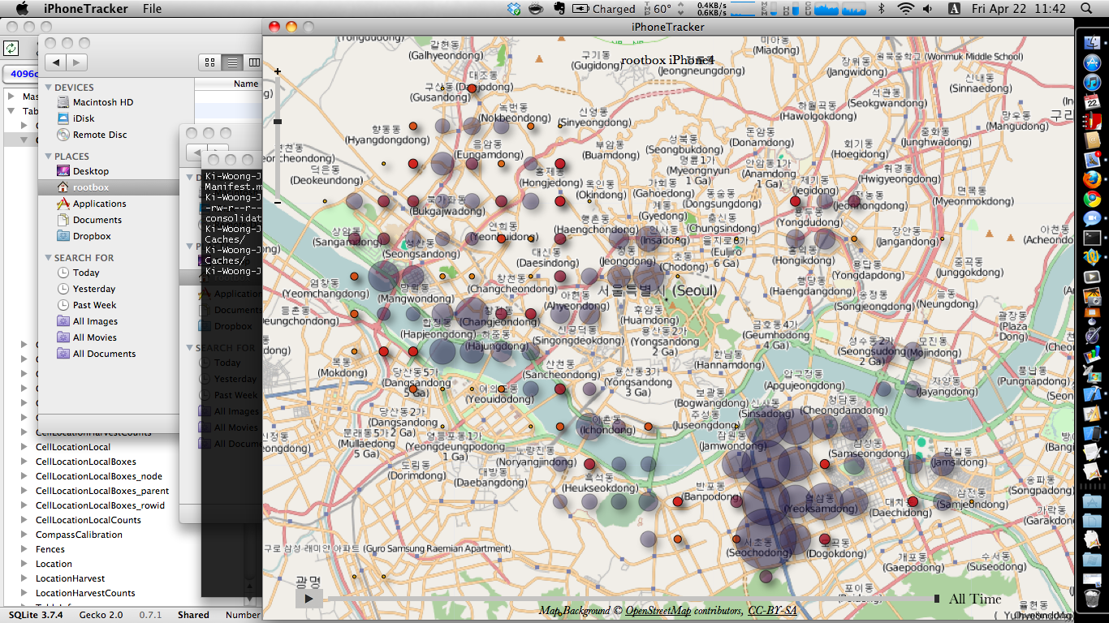Open Applications in Finder sidebar
1109x623 pixels.
click(x=91, y=204)
